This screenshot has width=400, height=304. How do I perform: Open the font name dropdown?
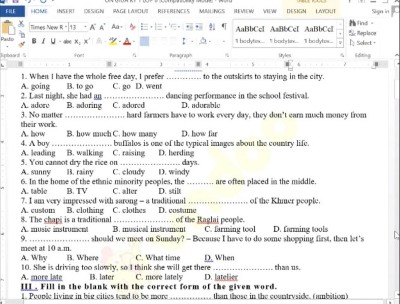[66, 27]
